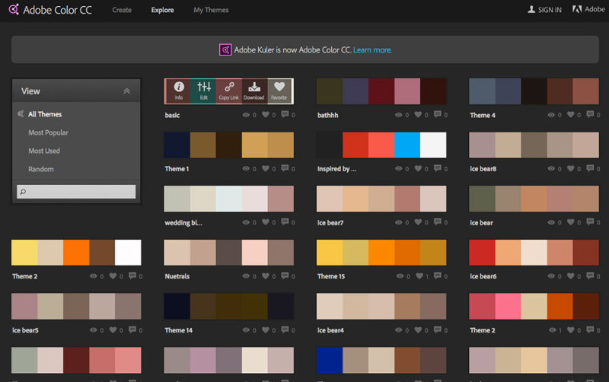Click hot pink swatch in red-pink Theme 2
This screenshot has height=382, width=609.
[508, 306]
